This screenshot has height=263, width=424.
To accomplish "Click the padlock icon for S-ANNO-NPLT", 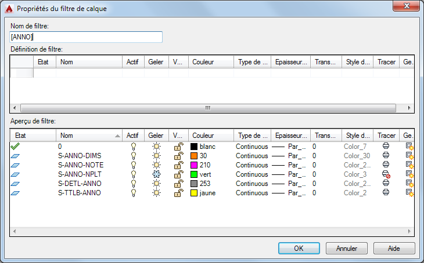I will (x=179, y=174).
